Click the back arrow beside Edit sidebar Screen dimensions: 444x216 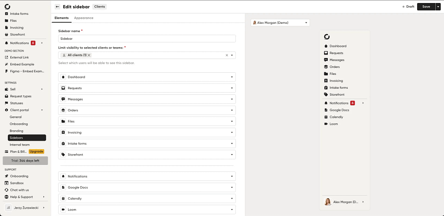pos(58,7)
